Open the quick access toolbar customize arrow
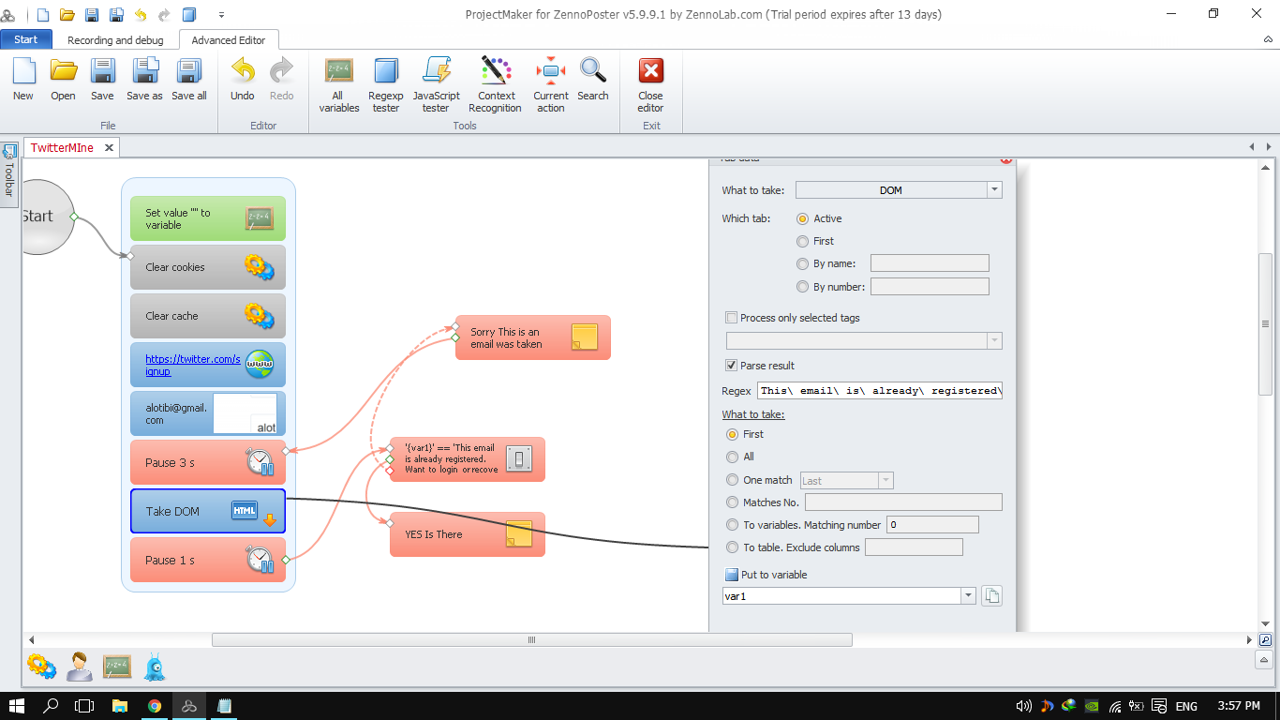The image size is (1280, 720). pos(222,14)
